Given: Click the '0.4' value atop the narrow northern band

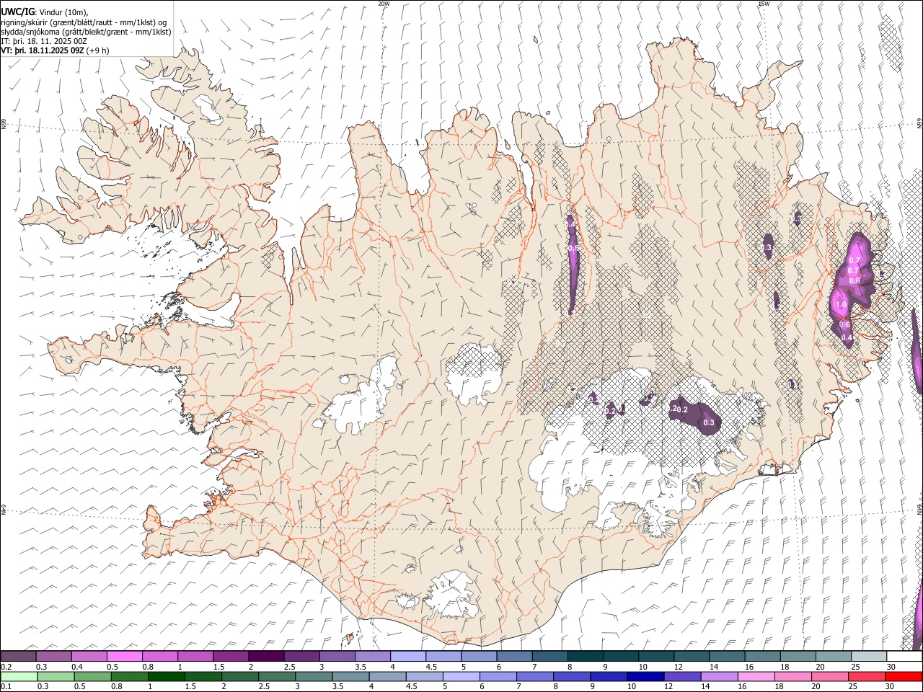Looking at the screenshot, I should tap(570, 225).
